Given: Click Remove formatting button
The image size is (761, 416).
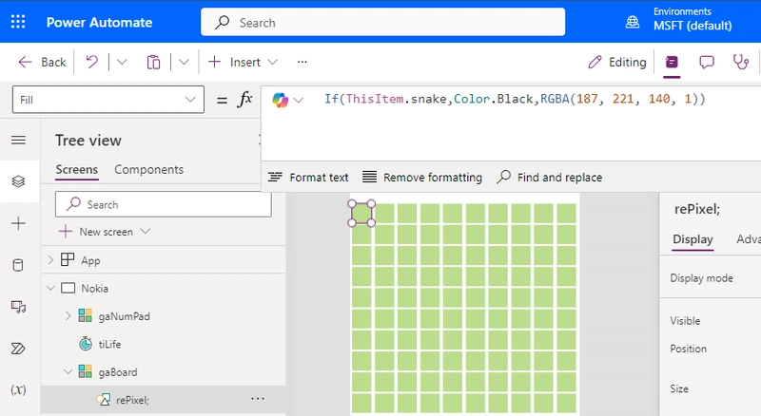Looking at the screenshot, I should 422,178.
